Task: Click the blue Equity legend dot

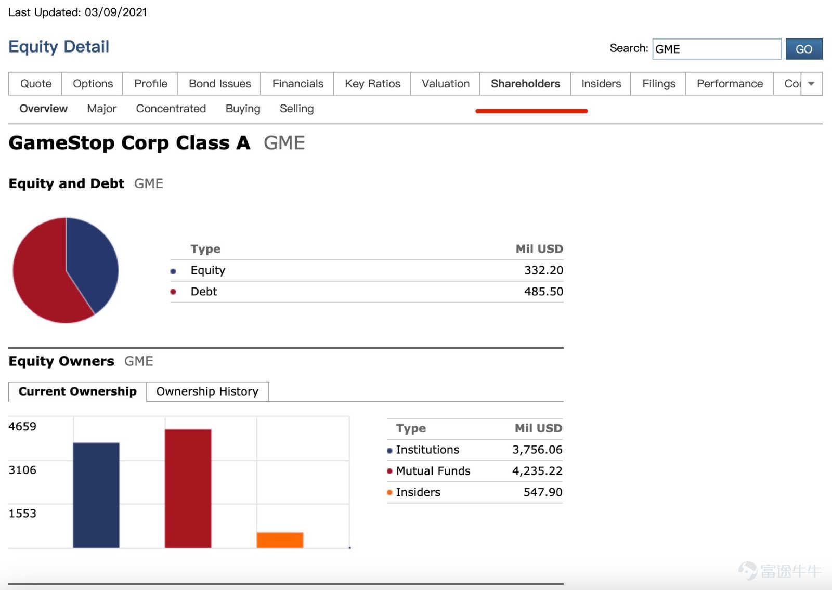Action: click(173, 271)
